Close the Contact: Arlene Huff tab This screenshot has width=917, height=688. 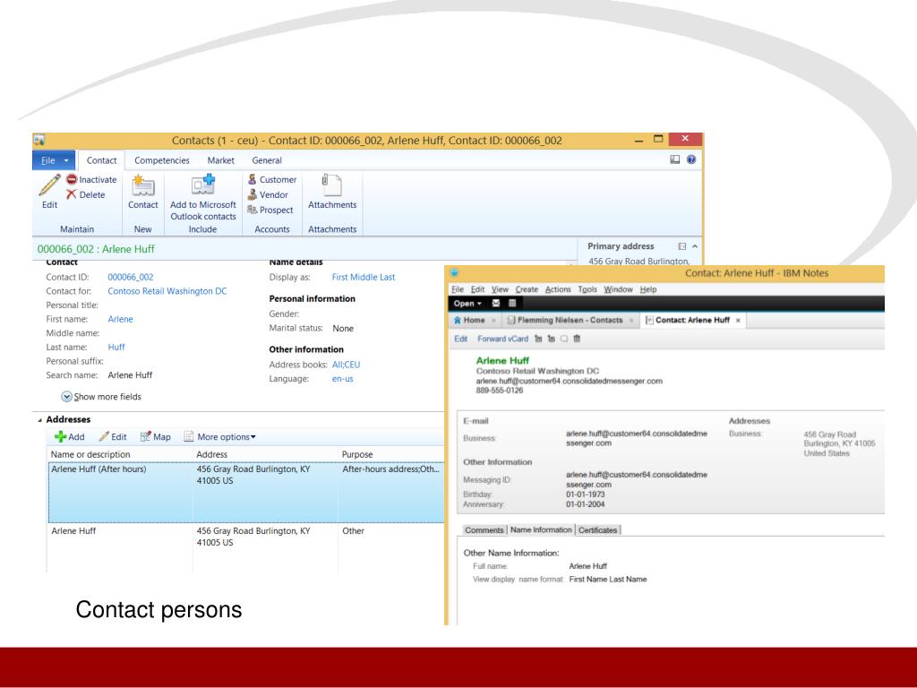click(738, 321)
